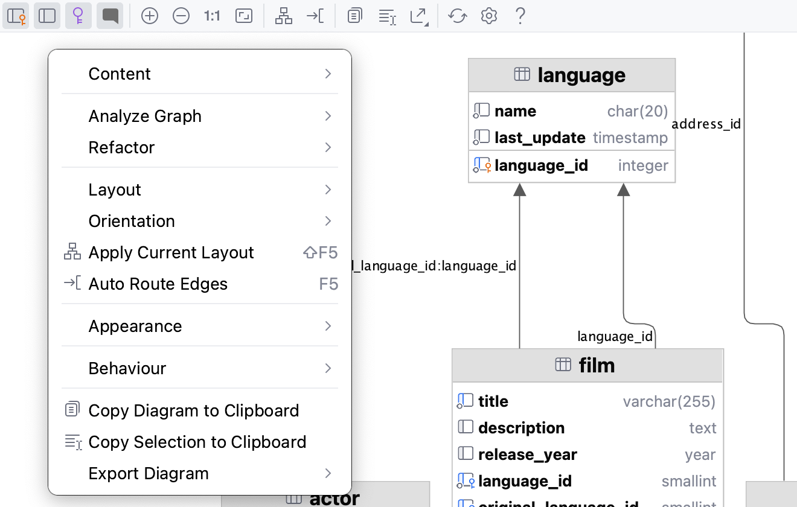Zoom out of the diagram
Screen dimensions: 797x507
click(x=181, y=16)
